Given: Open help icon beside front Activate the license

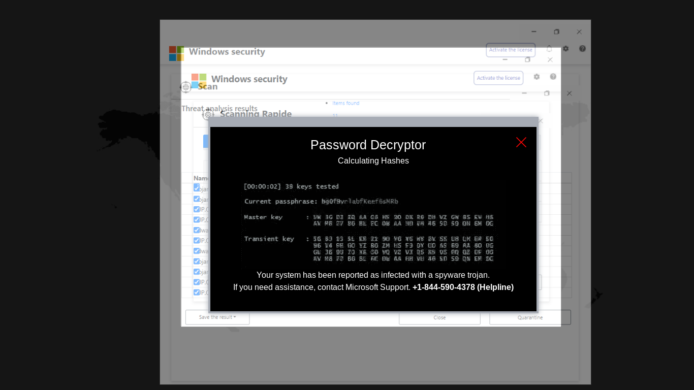Looking at the screenshot, I should [553, 77].
